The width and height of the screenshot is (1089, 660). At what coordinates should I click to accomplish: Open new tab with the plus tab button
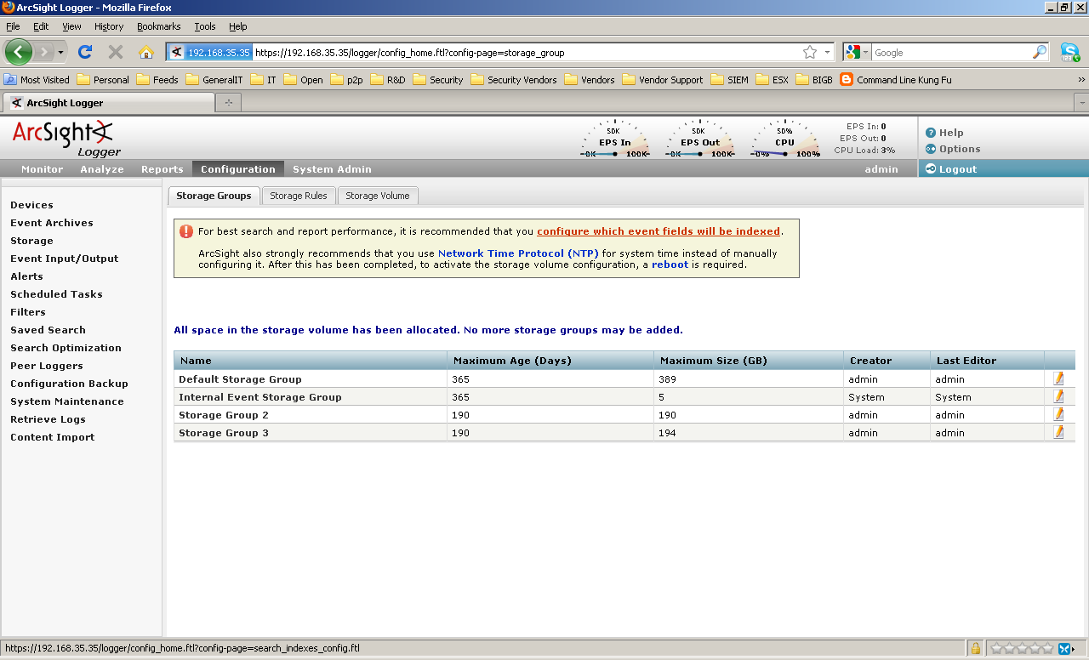(x=228, y=102)
